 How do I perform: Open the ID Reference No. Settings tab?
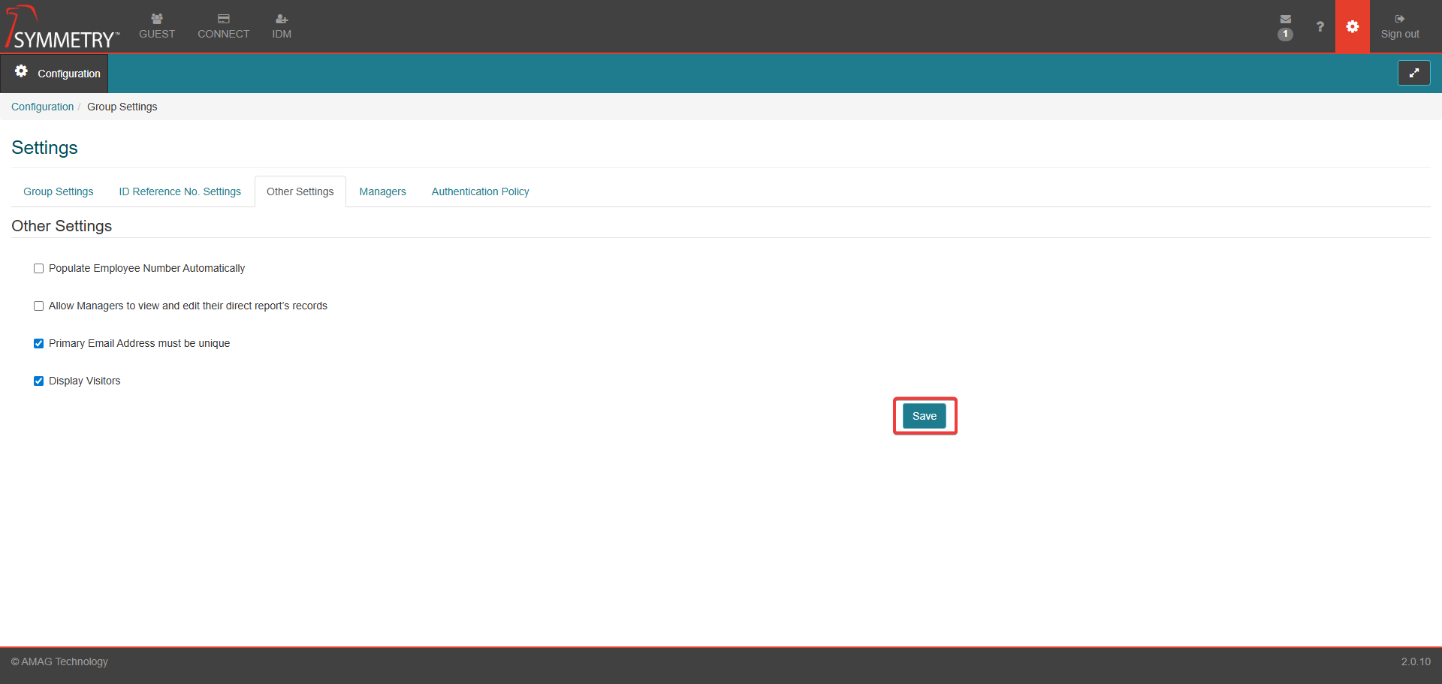pyautogui.click(x=179, y=191)
